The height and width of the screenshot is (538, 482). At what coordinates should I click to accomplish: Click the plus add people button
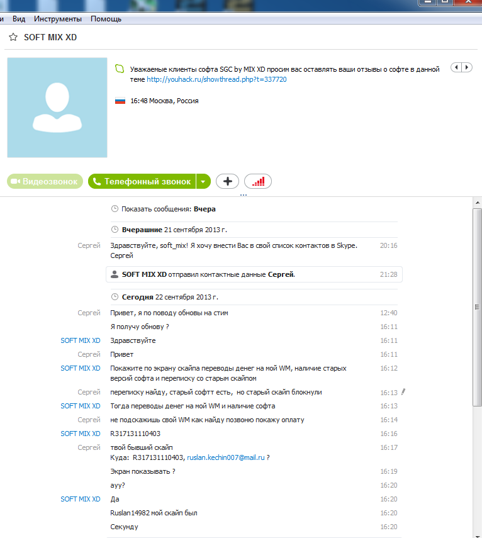pyautogui.click(x=227, y=181)
